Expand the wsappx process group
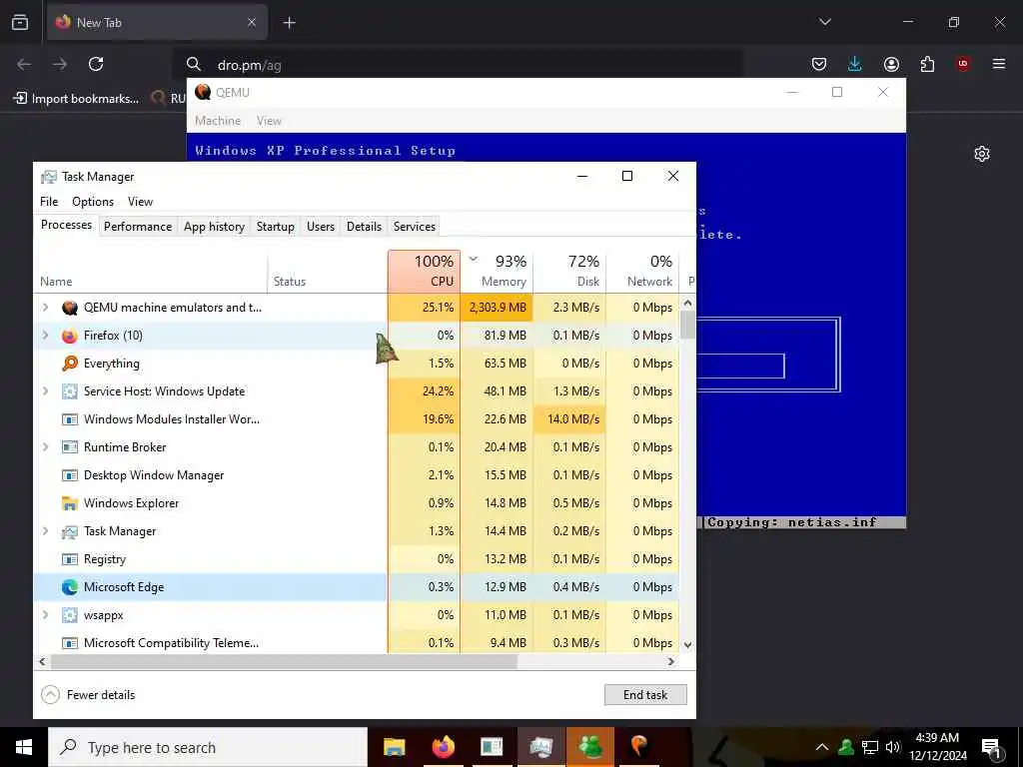Viewport: 1023px width, 767px height. tap(45, 615)
